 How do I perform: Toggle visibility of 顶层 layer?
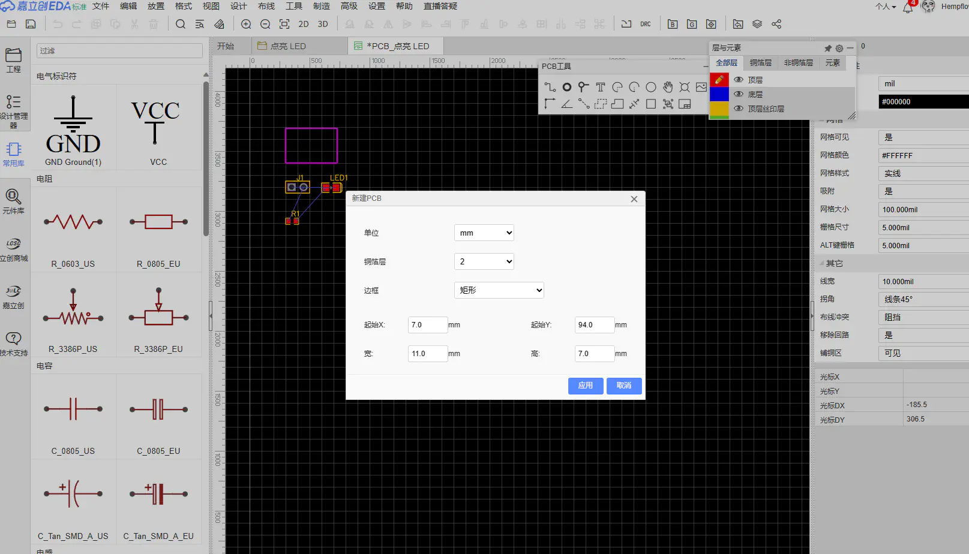point(739,80)
